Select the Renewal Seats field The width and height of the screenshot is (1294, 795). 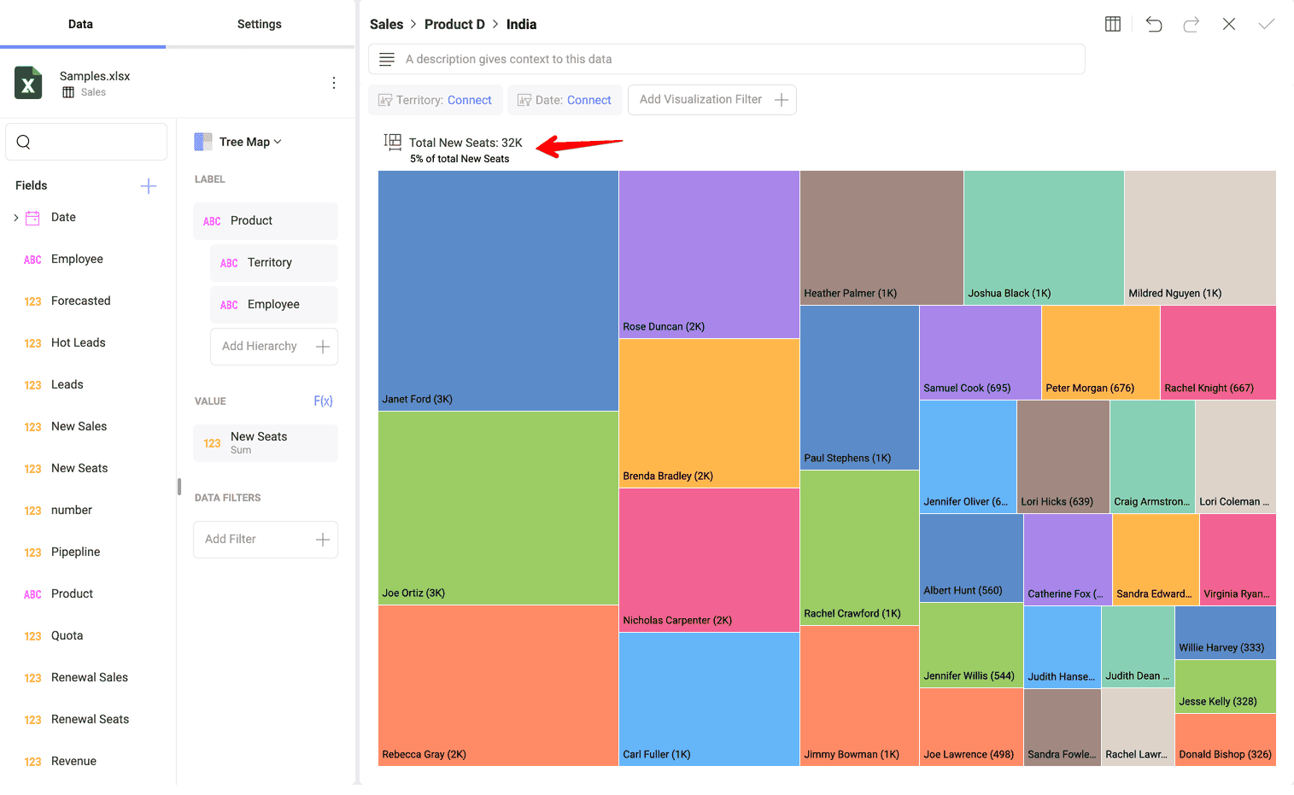[x=90, y=719]
